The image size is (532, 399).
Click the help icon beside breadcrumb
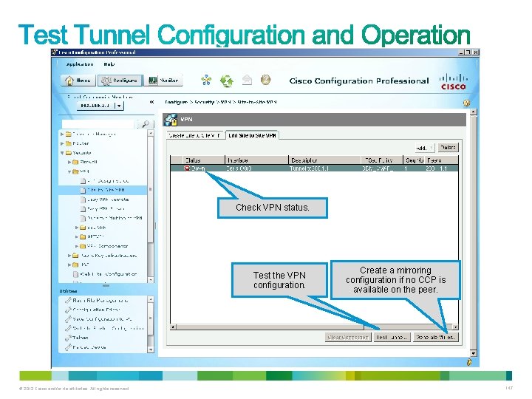click(x=467, y=103)
